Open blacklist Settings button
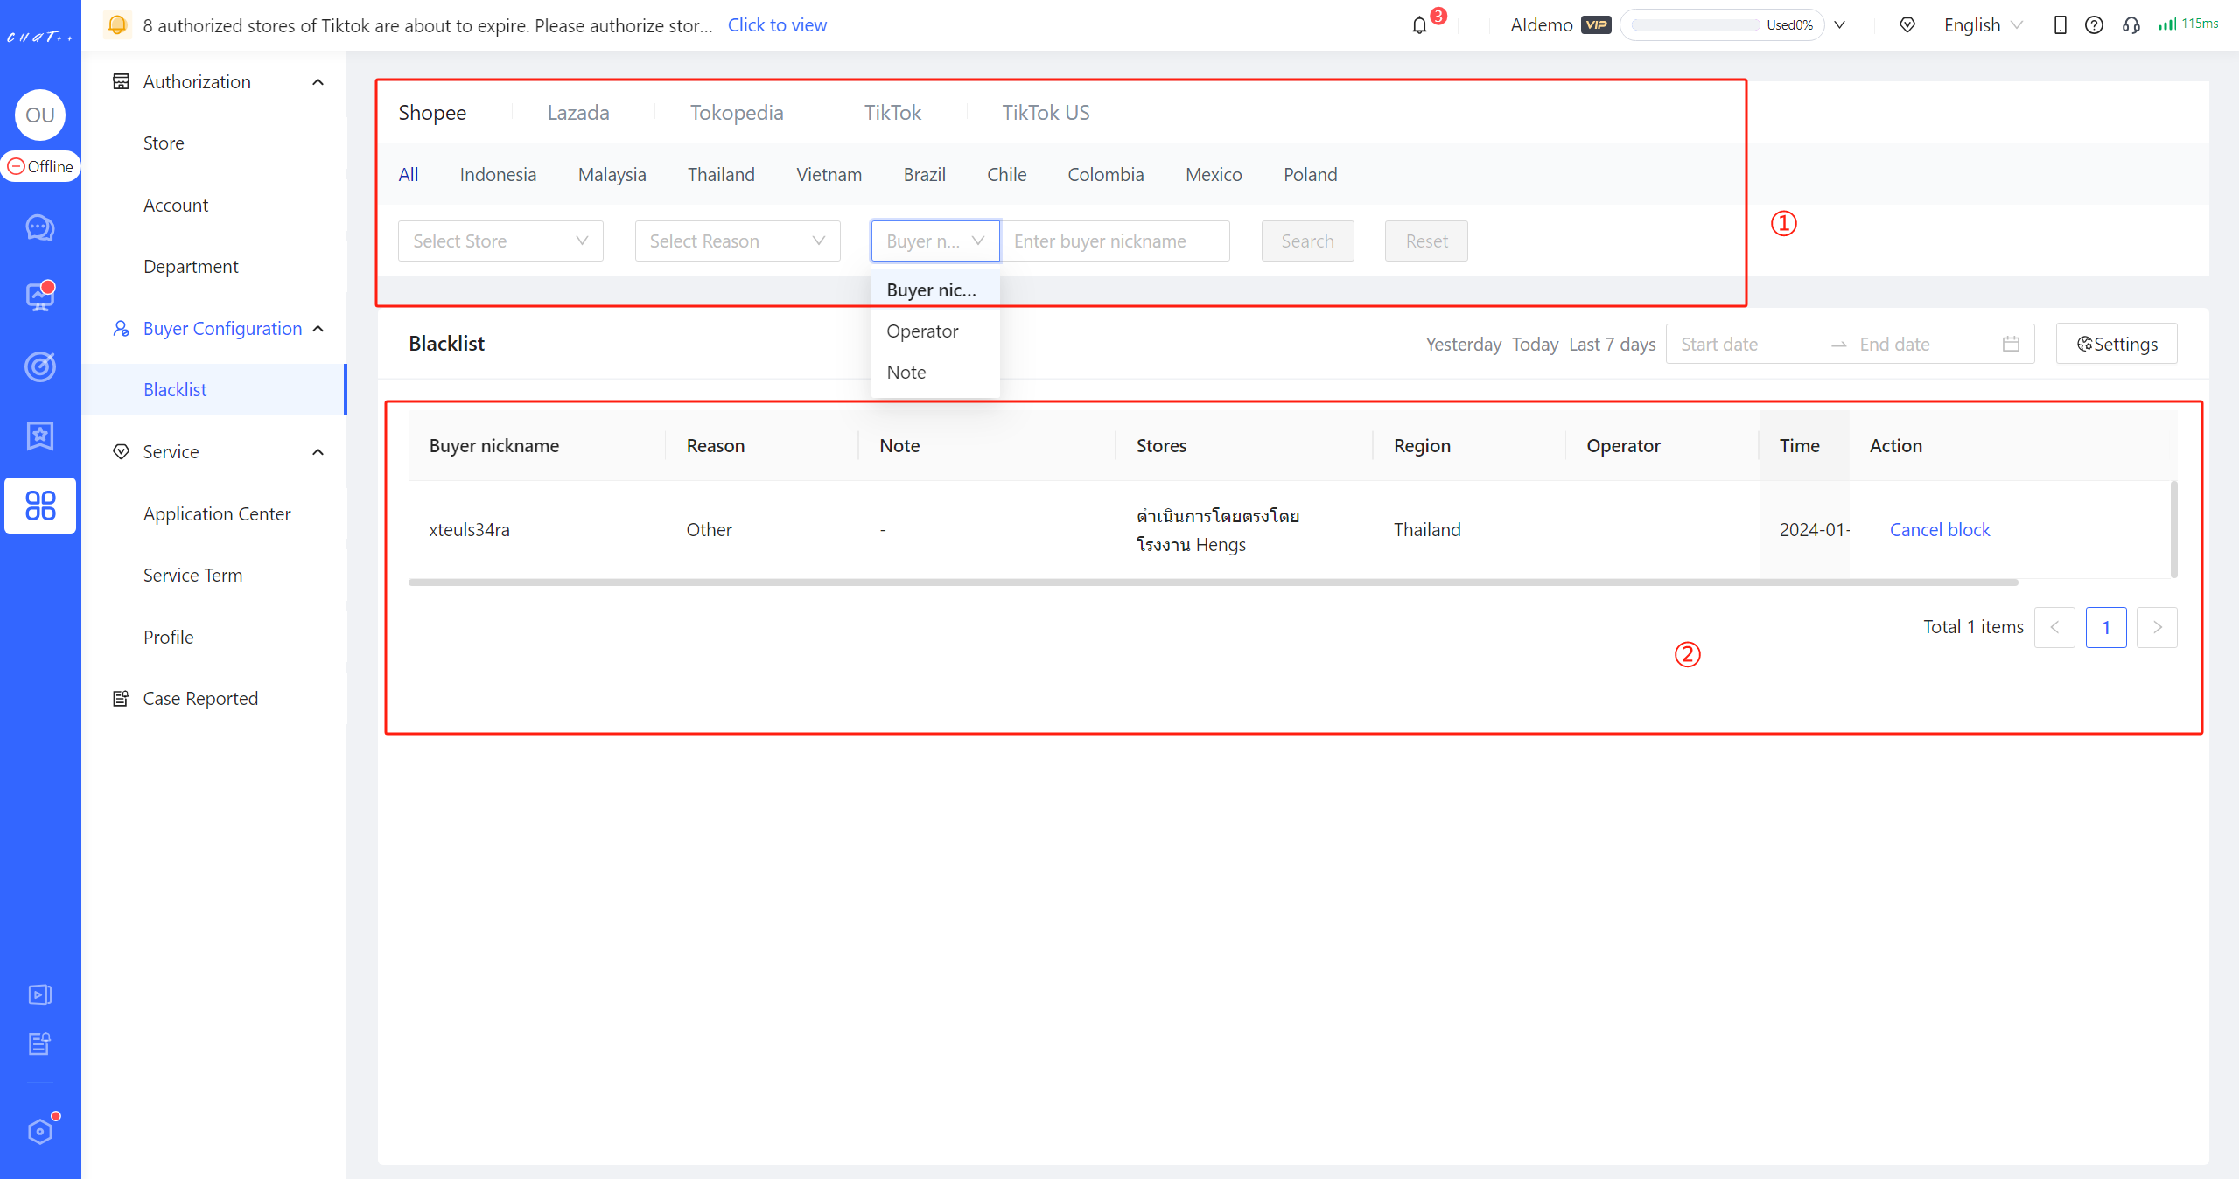The height and width of the screenshot is (1179, 2239). pos(2117,344)
